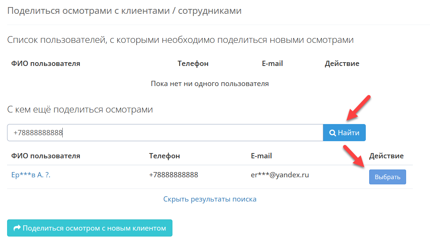Image resolution: width=430 pixels, height=241 pixels.
Task: Click ФИО пользователя header in the shared users list
Action: pos(46,63)
